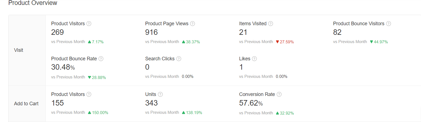This screenshot has height=122, width=421.
Task: Show info icon for Units metric
Action: click(160, 94)
